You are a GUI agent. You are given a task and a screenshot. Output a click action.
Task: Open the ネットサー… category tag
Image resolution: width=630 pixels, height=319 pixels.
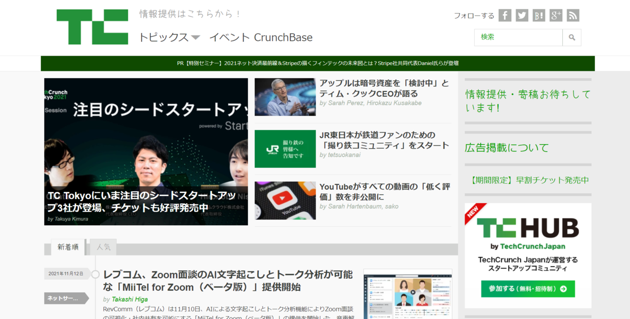click(x=66, y=299)
